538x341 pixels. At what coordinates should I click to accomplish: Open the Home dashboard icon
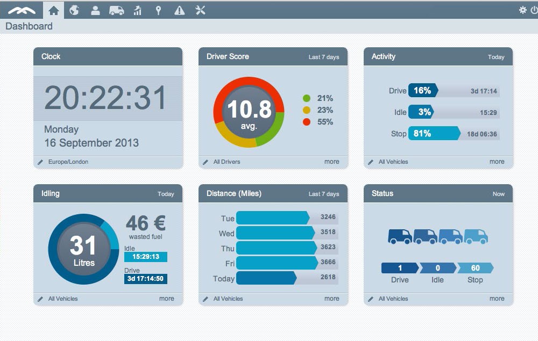(53, 10)
